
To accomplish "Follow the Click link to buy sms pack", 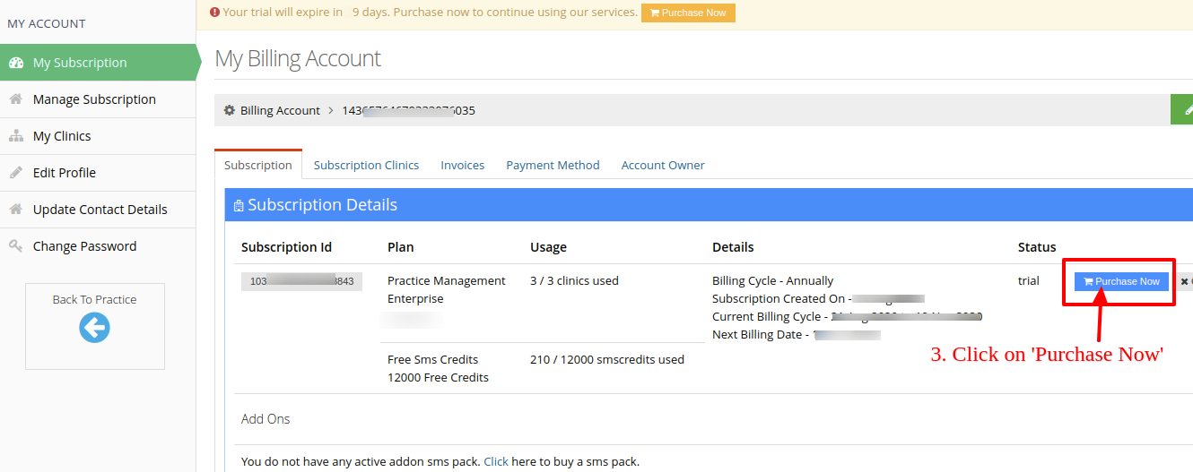I will [x=496, y=462].
